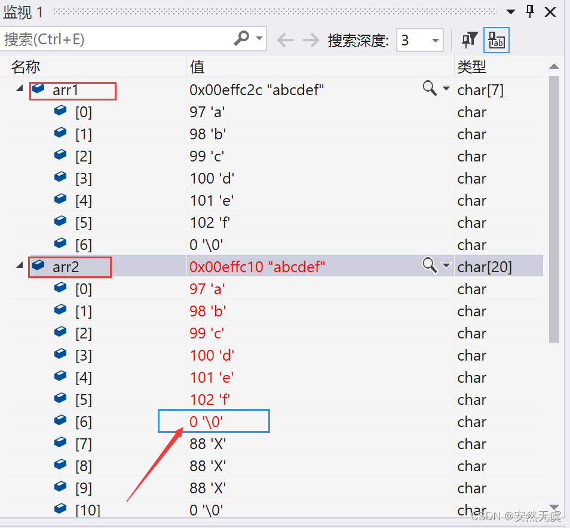Select arr2 value 0x00effc10 "abcdef"
The width and height of the screenshot is (570, 528).
[x=257, y=267]
